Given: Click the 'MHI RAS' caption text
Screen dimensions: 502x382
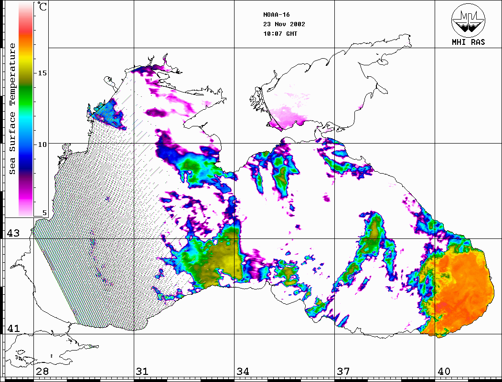Looking at the screenshot, I should (468, 42).
